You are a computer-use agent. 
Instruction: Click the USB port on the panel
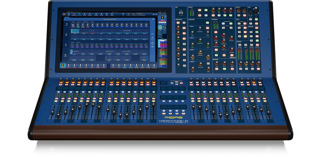pyautogui.click(x=181, y=13)
